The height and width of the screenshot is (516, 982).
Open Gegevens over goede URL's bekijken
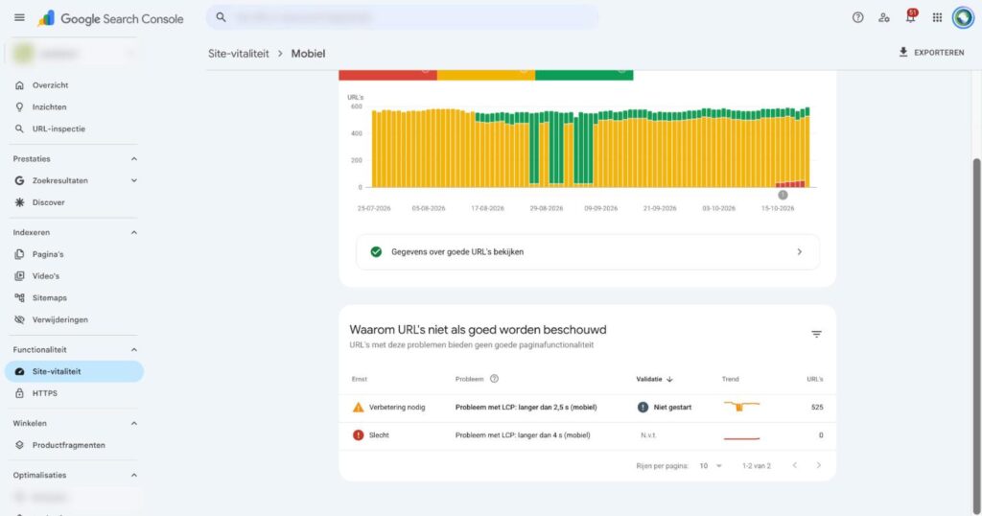pyautogui.click(x=588, y=251)
